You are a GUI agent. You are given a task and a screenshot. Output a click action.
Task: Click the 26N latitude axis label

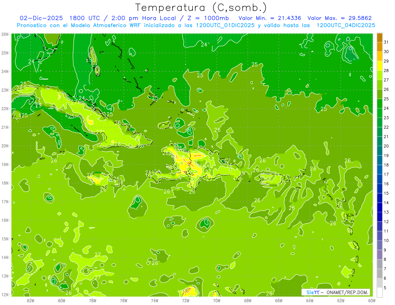coord(5,34)
